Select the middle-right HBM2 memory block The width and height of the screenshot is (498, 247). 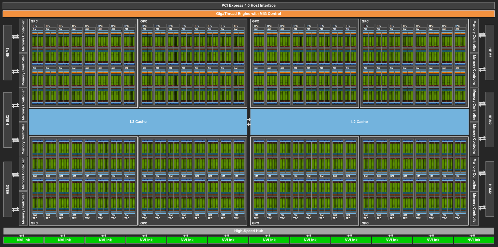tap(490, 120)
